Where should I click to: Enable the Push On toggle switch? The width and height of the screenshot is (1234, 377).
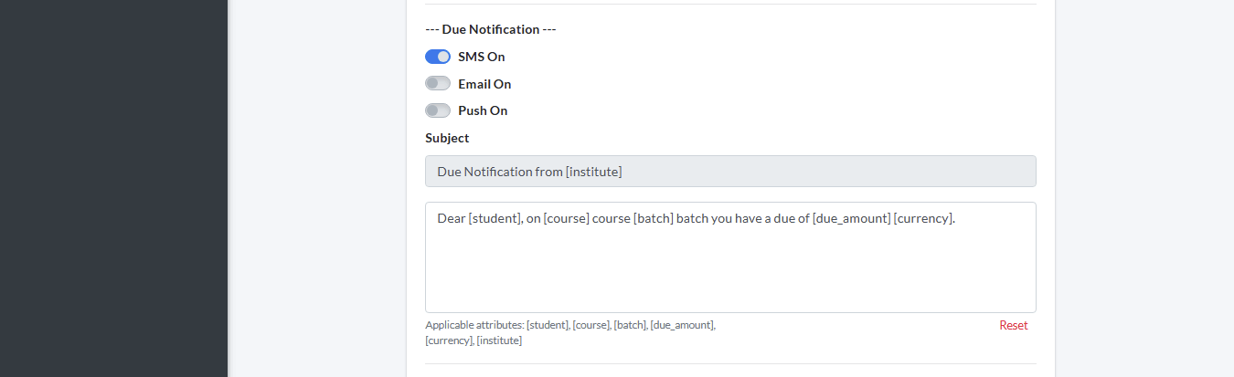coord(438,110)
